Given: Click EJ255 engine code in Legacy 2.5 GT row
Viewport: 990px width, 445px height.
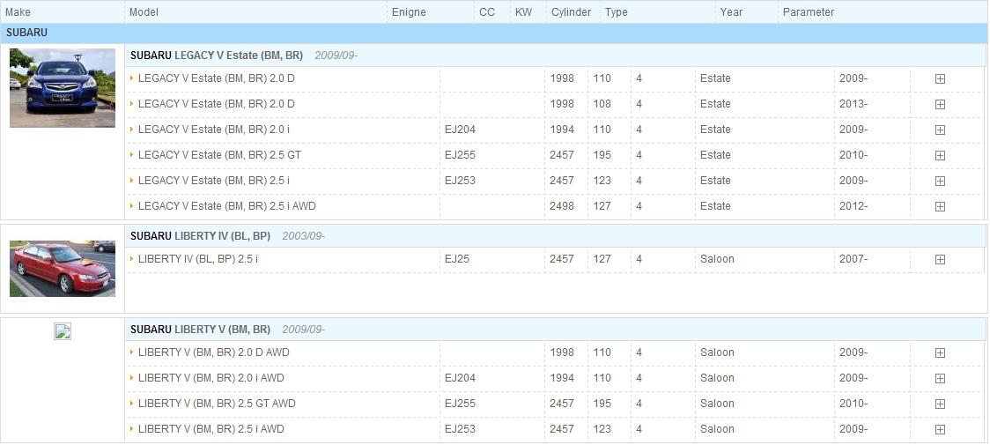Looking at the screenshot, I should click(460, 155).
